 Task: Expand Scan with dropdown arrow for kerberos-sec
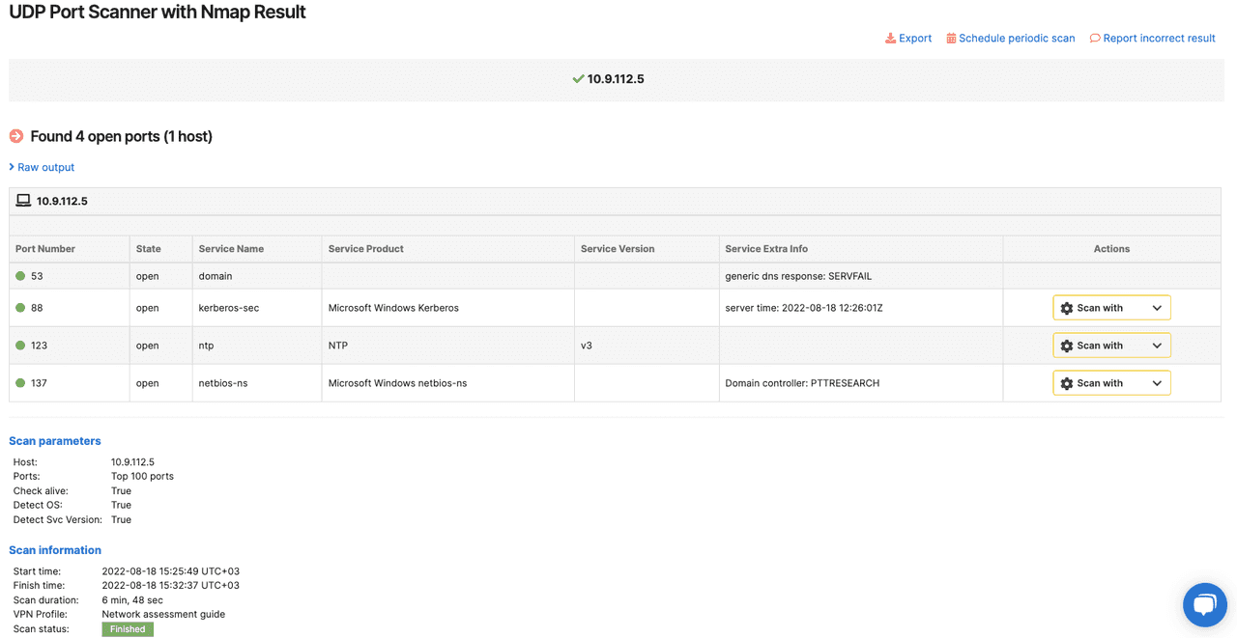coord(1157,308)
